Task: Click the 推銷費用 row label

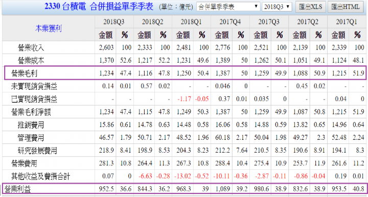Action: [x=31, y=125]
